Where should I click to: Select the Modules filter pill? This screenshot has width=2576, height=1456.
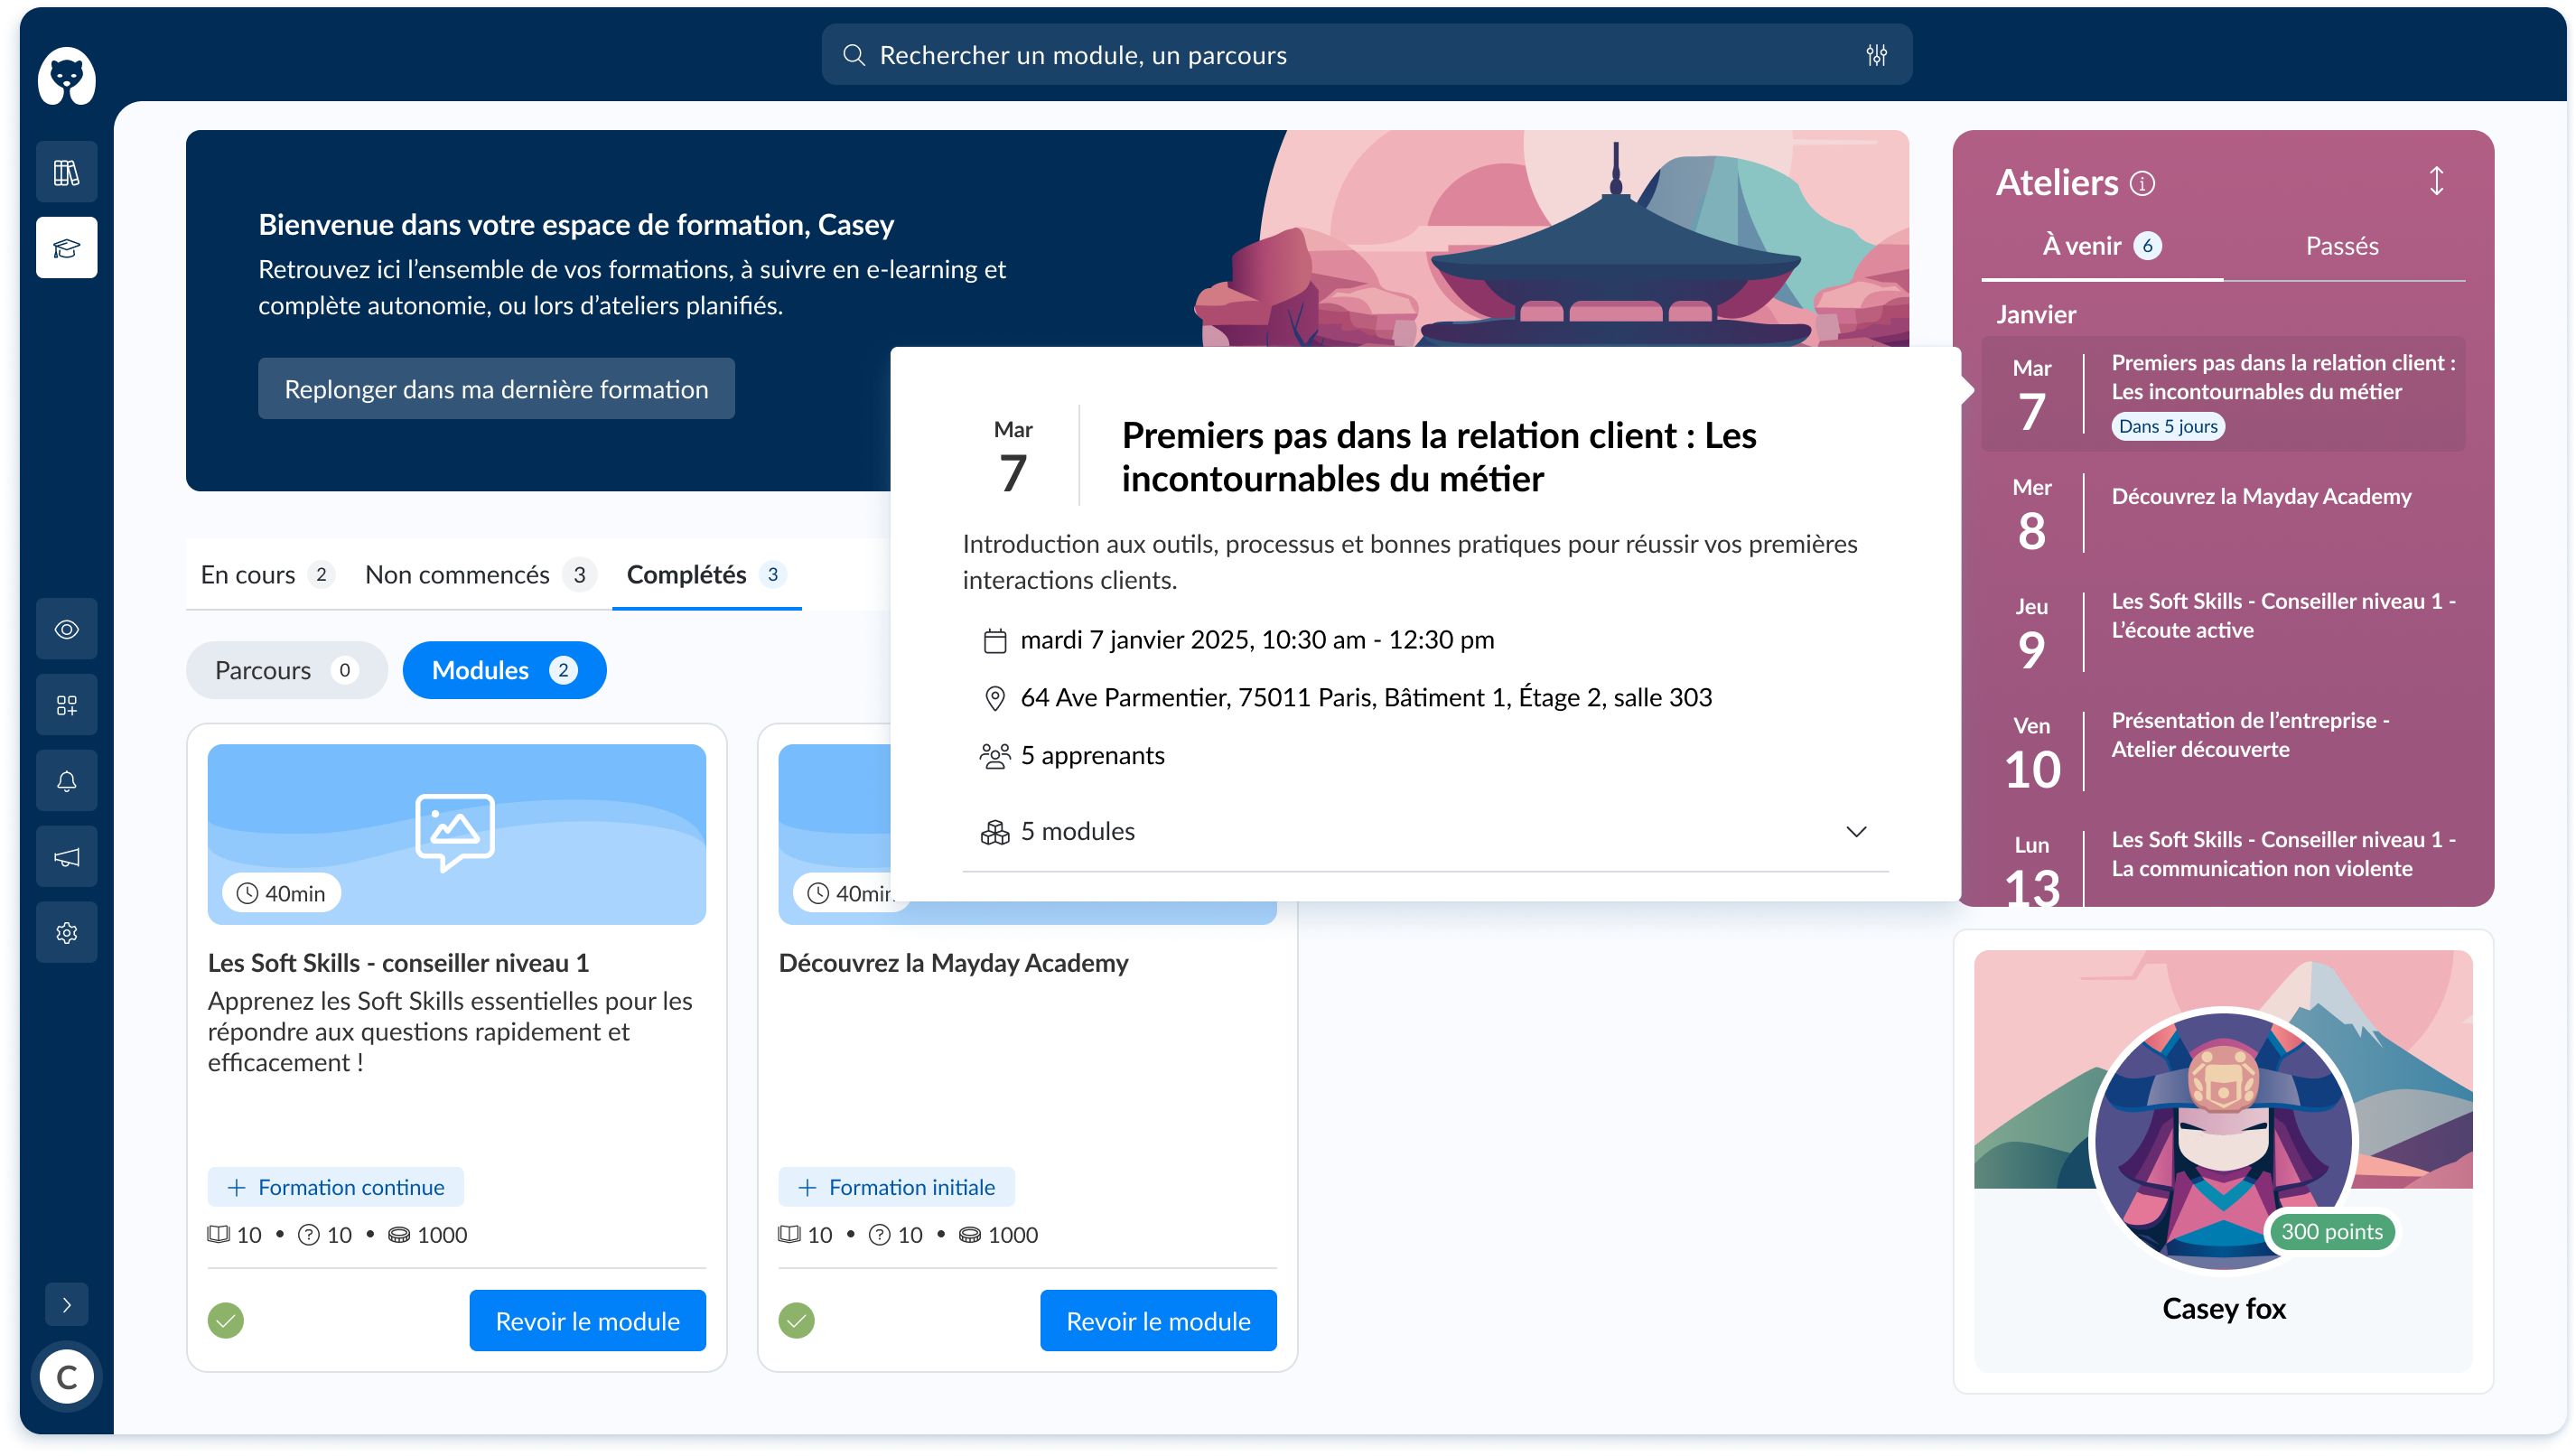[x=504, y=670]
